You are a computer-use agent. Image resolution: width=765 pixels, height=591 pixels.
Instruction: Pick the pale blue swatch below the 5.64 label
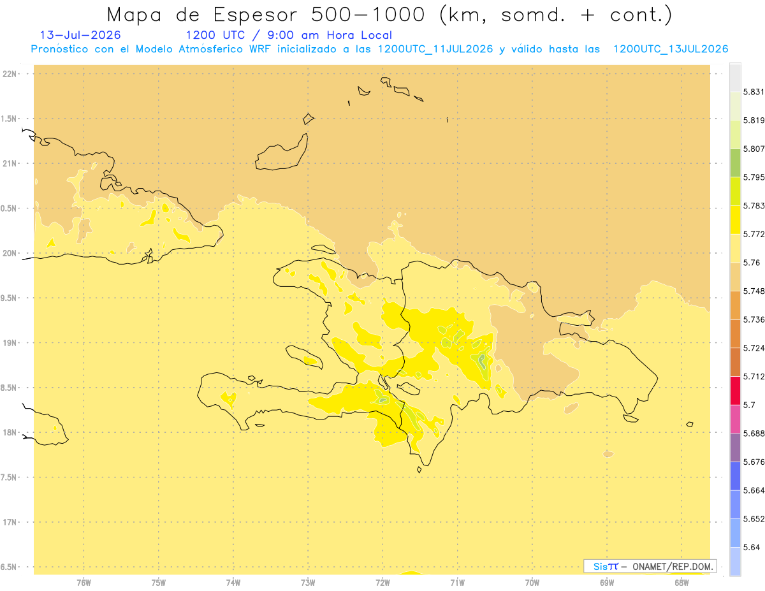pyautogui.click(x=735, y=561)
